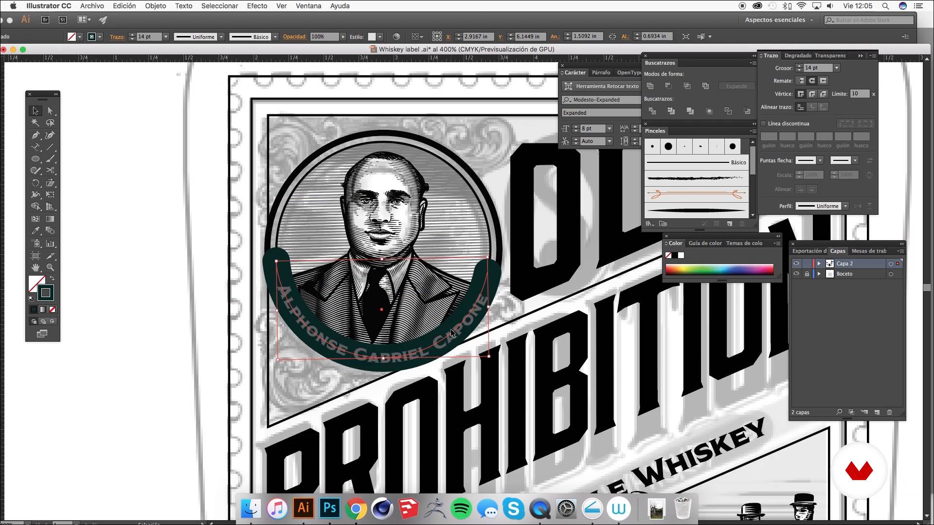Open the Básico brush definition dropdown in control bar

click(x=275, y=37)
